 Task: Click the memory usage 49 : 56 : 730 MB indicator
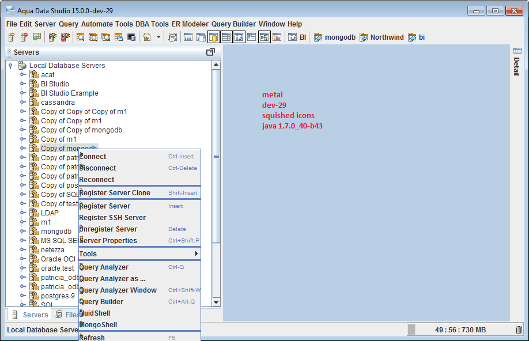[x=460, y=330]
